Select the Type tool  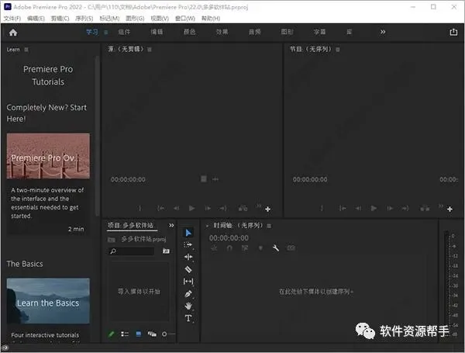point(188,318)
